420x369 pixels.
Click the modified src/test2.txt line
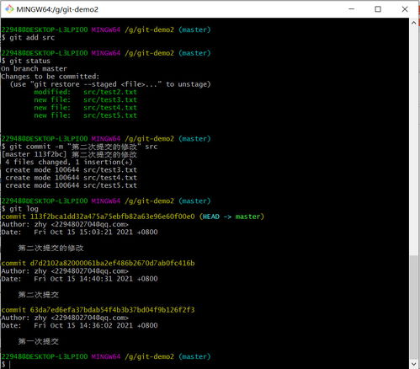click(x=86, y=92)
